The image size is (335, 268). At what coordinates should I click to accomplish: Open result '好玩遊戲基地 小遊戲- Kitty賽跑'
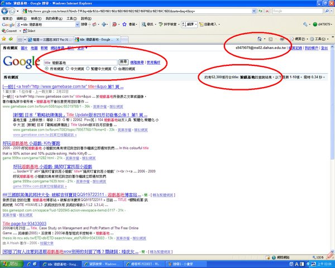pos(31,143)
